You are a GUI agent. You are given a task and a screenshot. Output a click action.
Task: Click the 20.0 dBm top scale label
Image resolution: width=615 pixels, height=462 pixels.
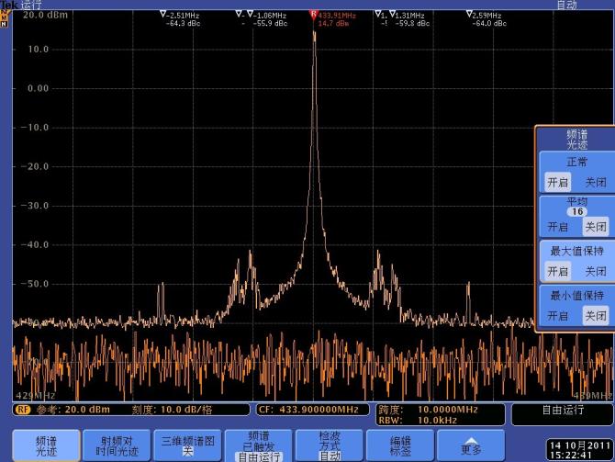click(45, 15)
